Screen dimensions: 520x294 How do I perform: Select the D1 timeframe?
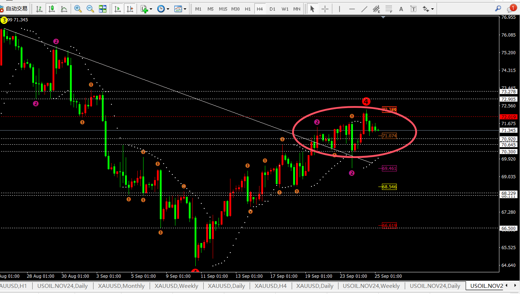pos(273,9)
